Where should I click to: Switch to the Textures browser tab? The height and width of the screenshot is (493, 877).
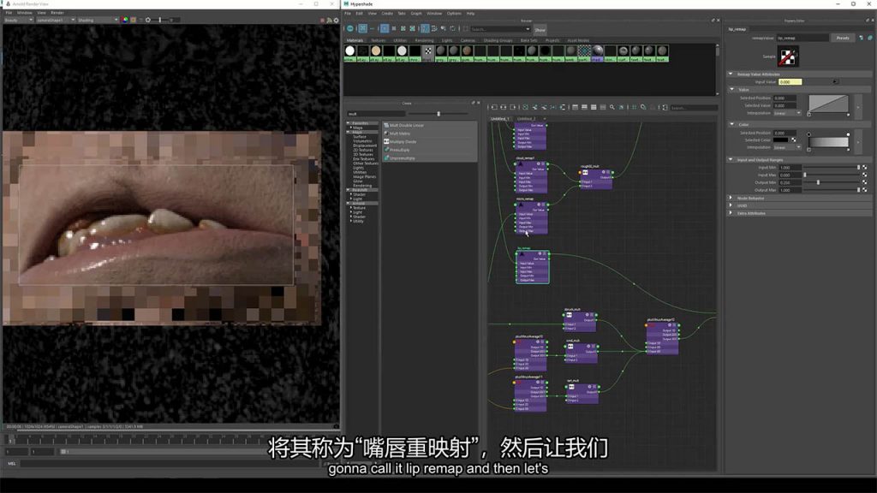click(x=378, y=40)
